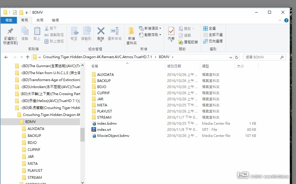The image size is (296, 184).
Task: Go up one folder level arrow
Action: [x=28, y=57]
